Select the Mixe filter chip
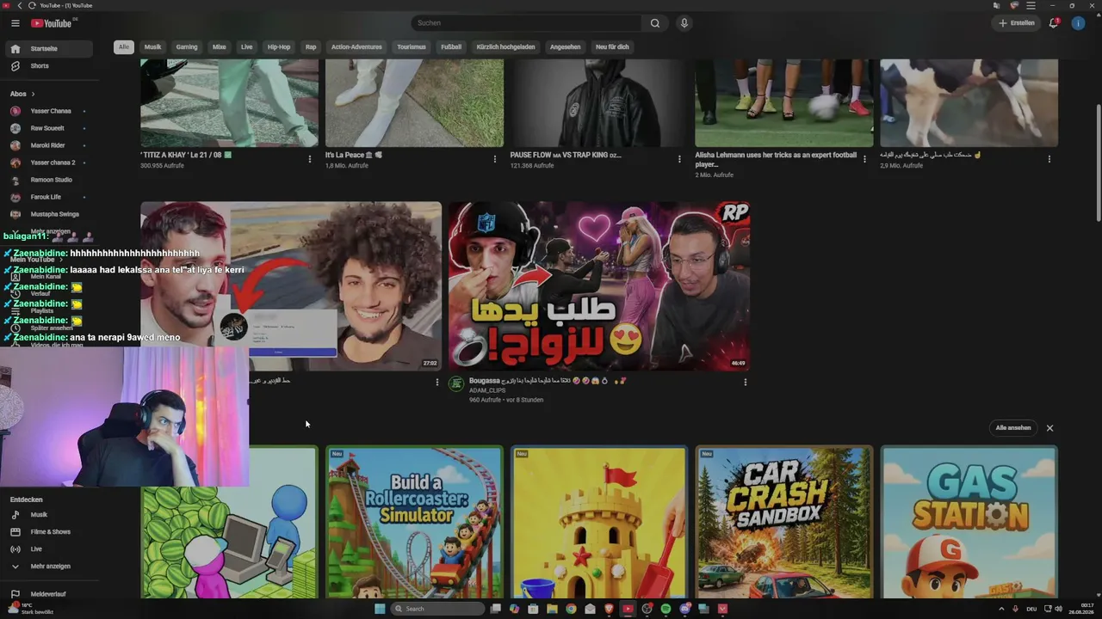This screenshot has height=619, width=1102. (x=220, y=47)
